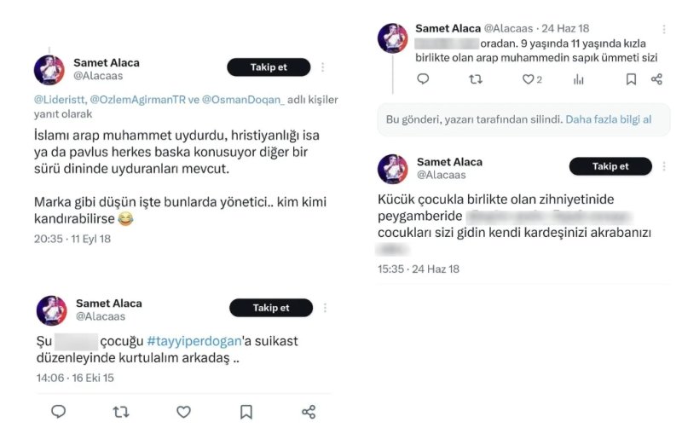Viewport: 682px width, 428px height.
Task: Bookmark the bottom-left tweet
Action: pos(246,412)
